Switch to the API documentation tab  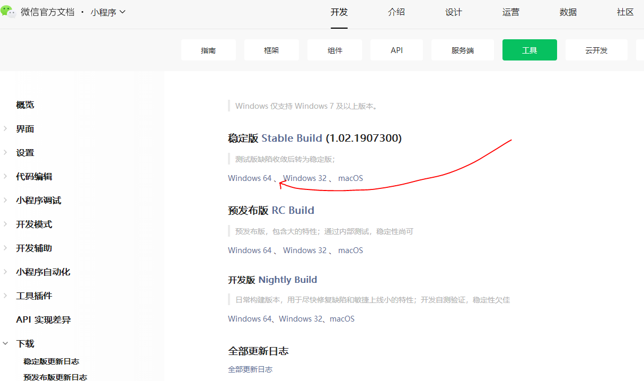pyautogui.click(x=396, y=49)
